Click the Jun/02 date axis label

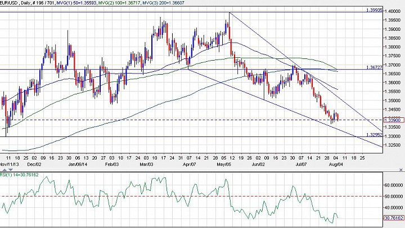258,165
